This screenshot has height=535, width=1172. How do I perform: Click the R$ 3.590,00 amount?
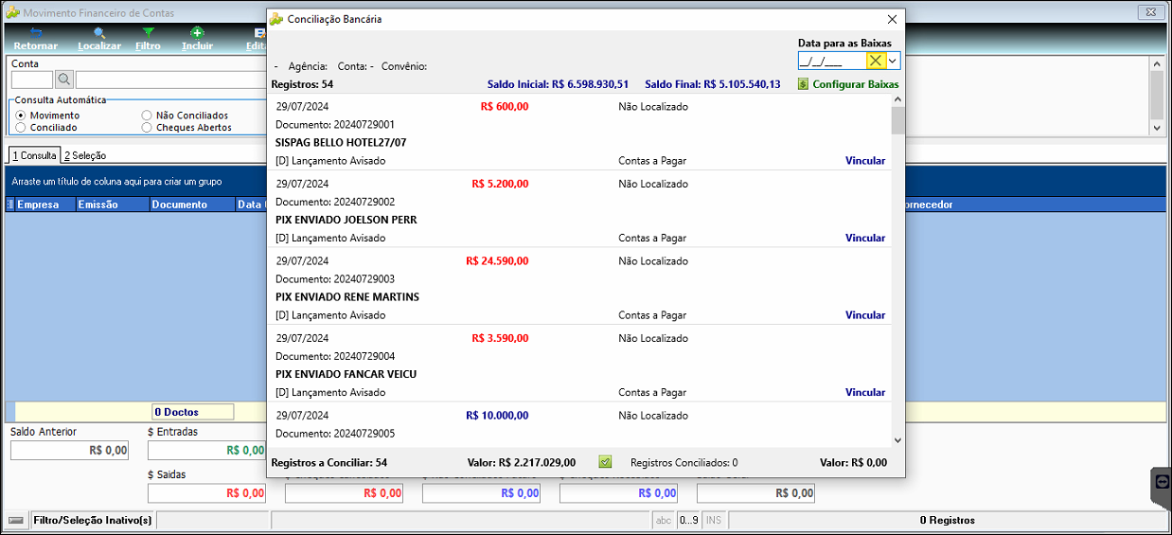(500, 338)
